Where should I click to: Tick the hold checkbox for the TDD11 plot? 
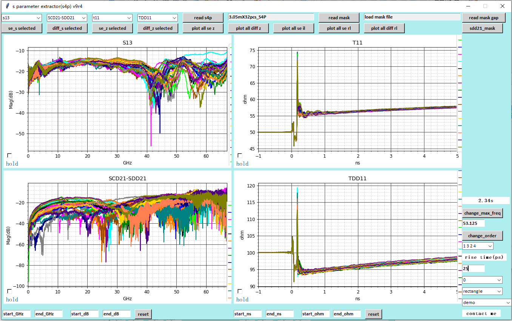point(240,291)
